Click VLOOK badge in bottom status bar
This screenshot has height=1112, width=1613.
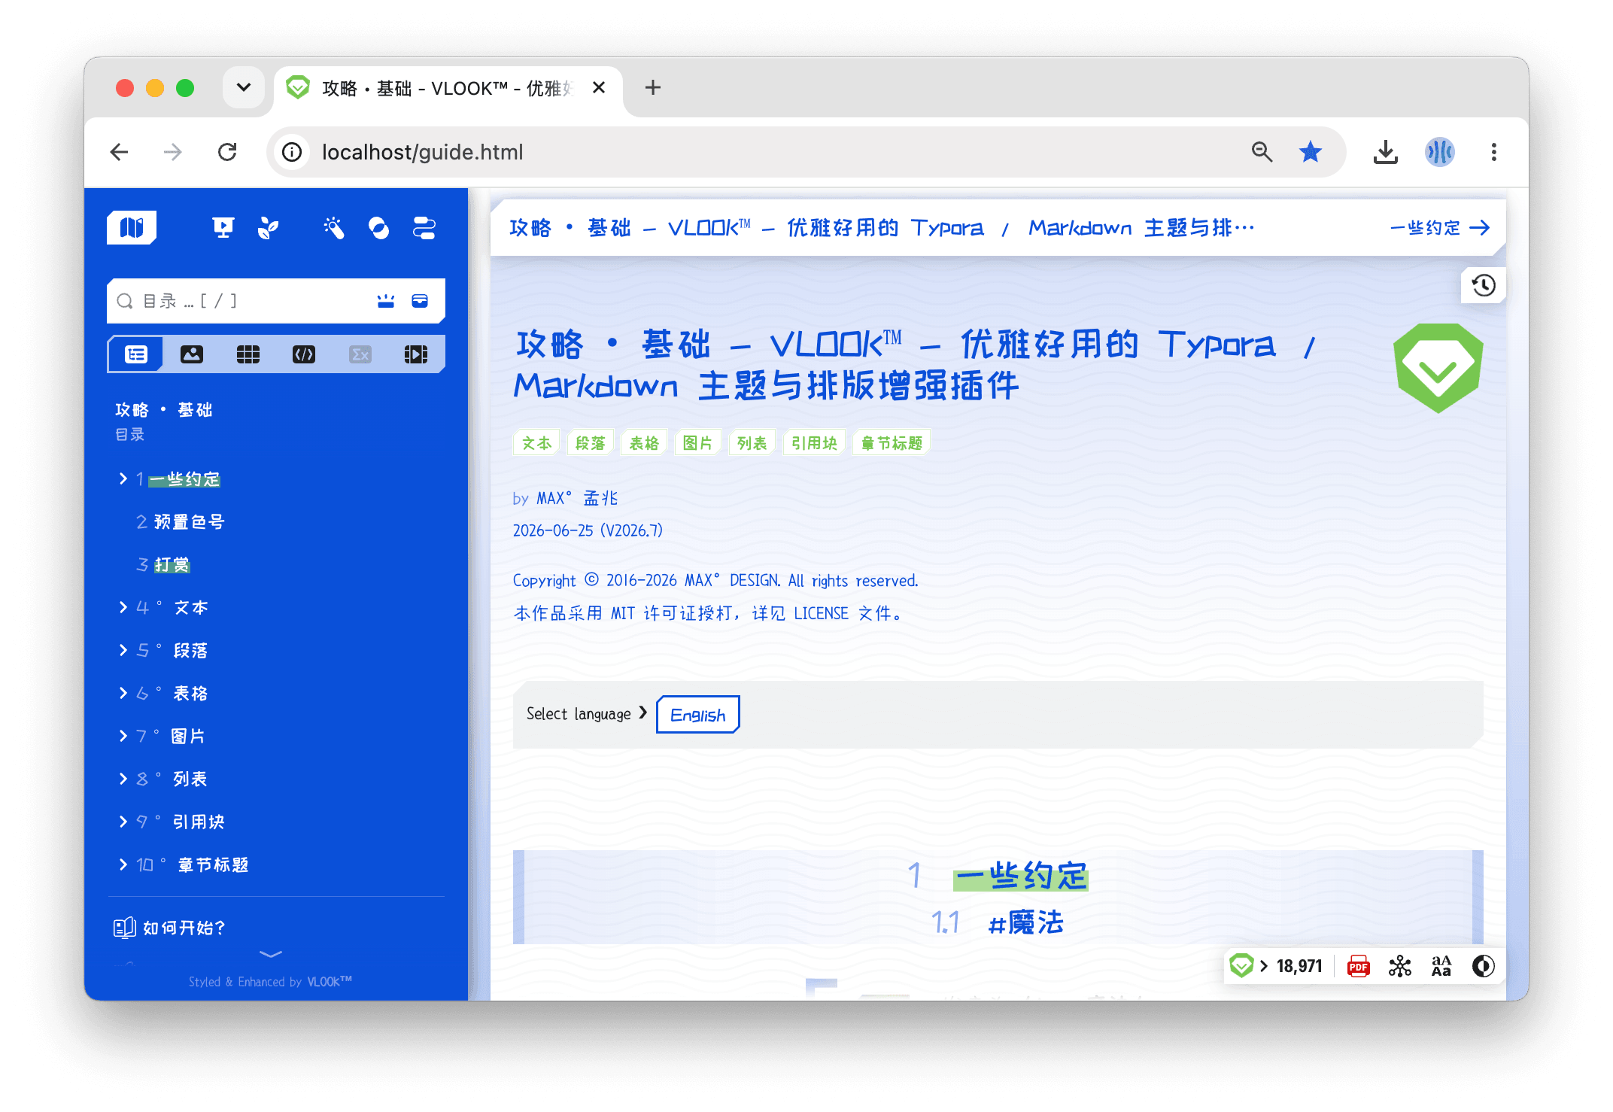tap(1241, 965)
